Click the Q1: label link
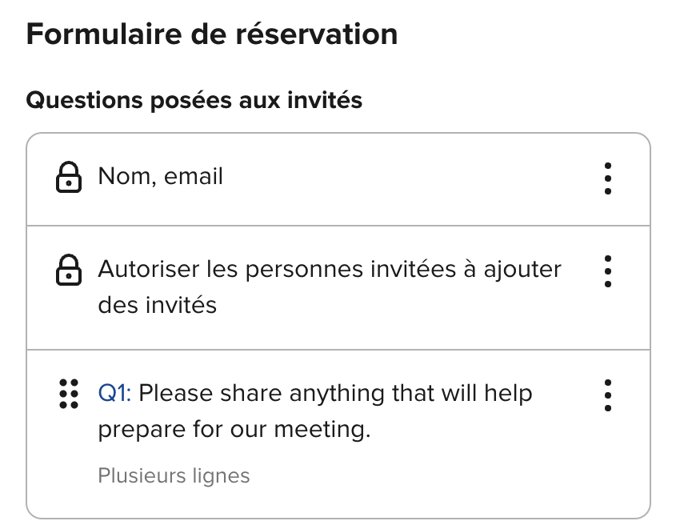This screenshot has height=525, width=680. tap(114, 394)
